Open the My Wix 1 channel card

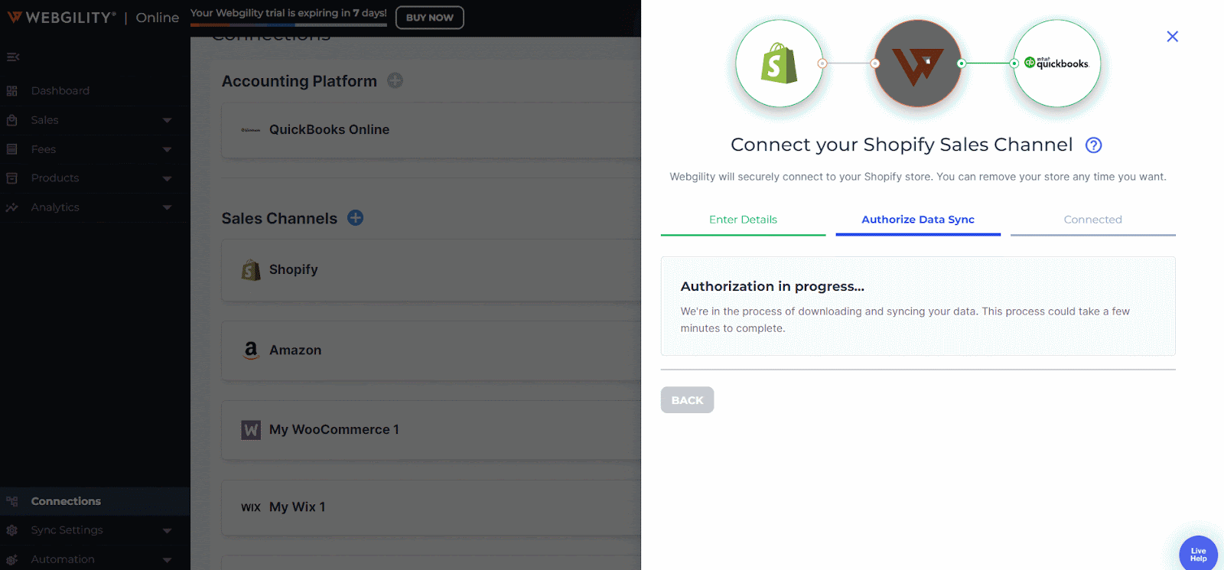(x=431, y=507)
